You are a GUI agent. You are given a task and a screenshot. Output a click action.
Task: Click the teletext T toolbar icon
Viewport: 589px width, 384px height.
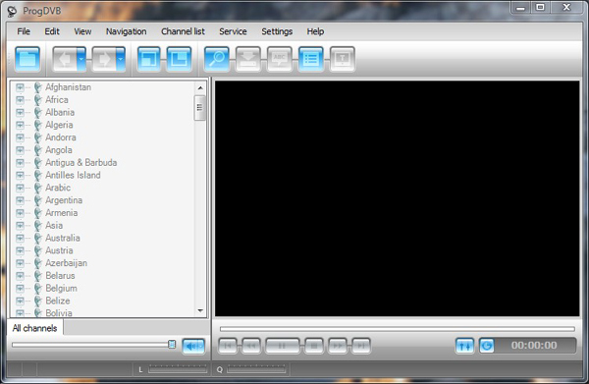(342, 59)
